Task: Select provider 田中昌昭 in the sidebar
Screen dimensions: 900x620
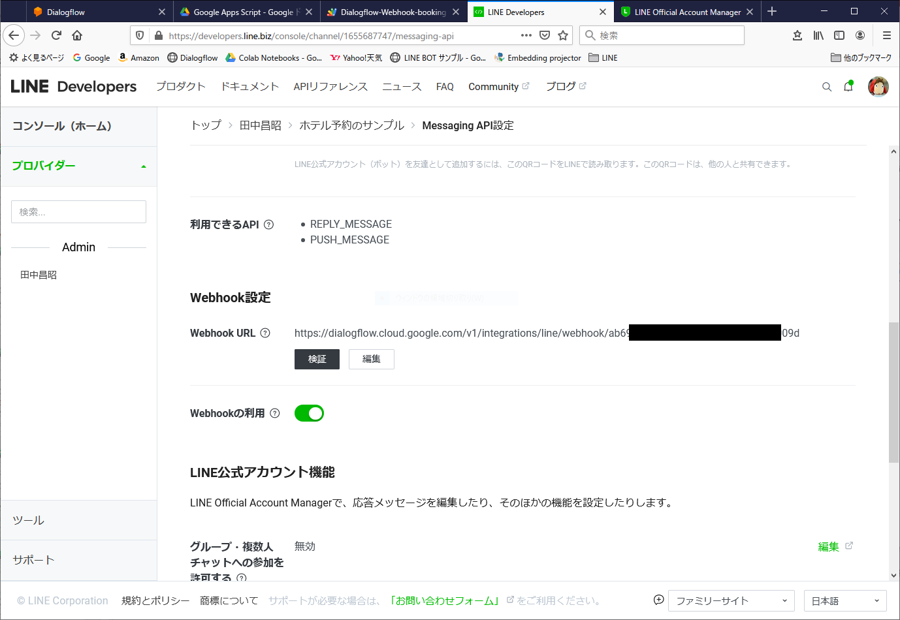Action: click(39, 275)
